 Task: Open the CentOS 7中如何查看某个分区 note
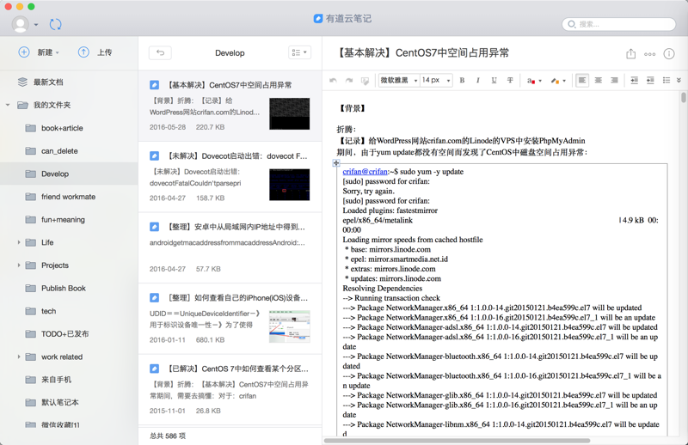click(x=230, y=390)
